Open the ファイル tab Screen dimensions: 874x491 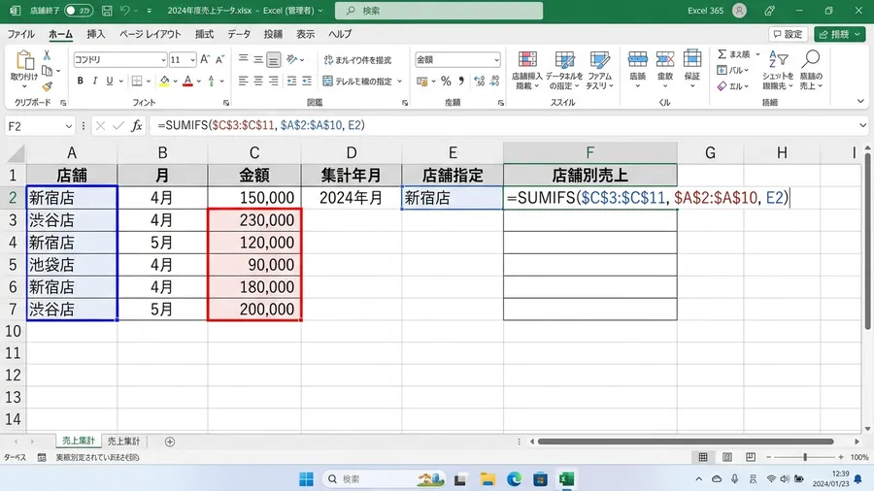21,34
